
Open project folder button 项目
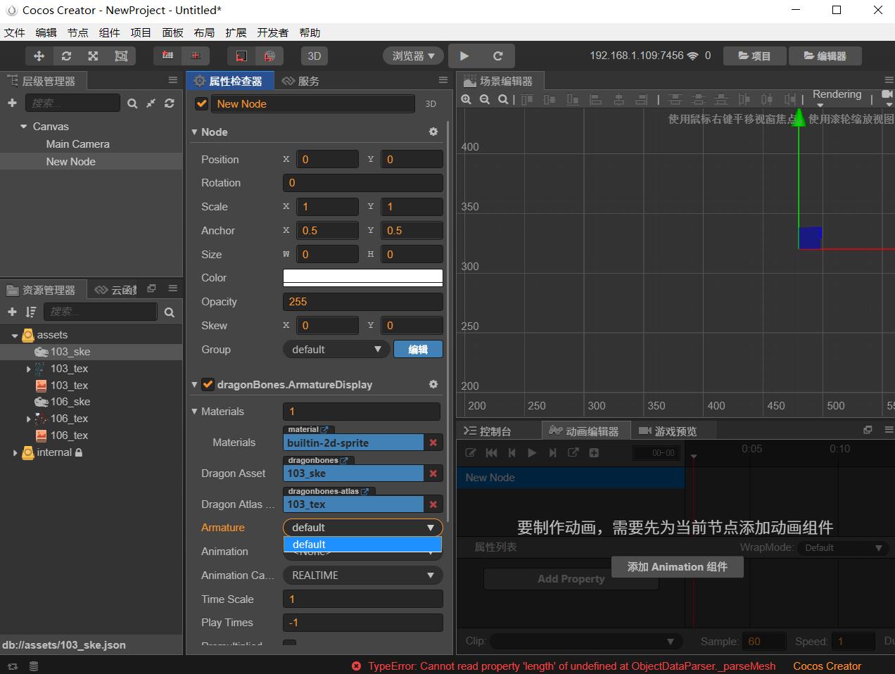(754, 56)
